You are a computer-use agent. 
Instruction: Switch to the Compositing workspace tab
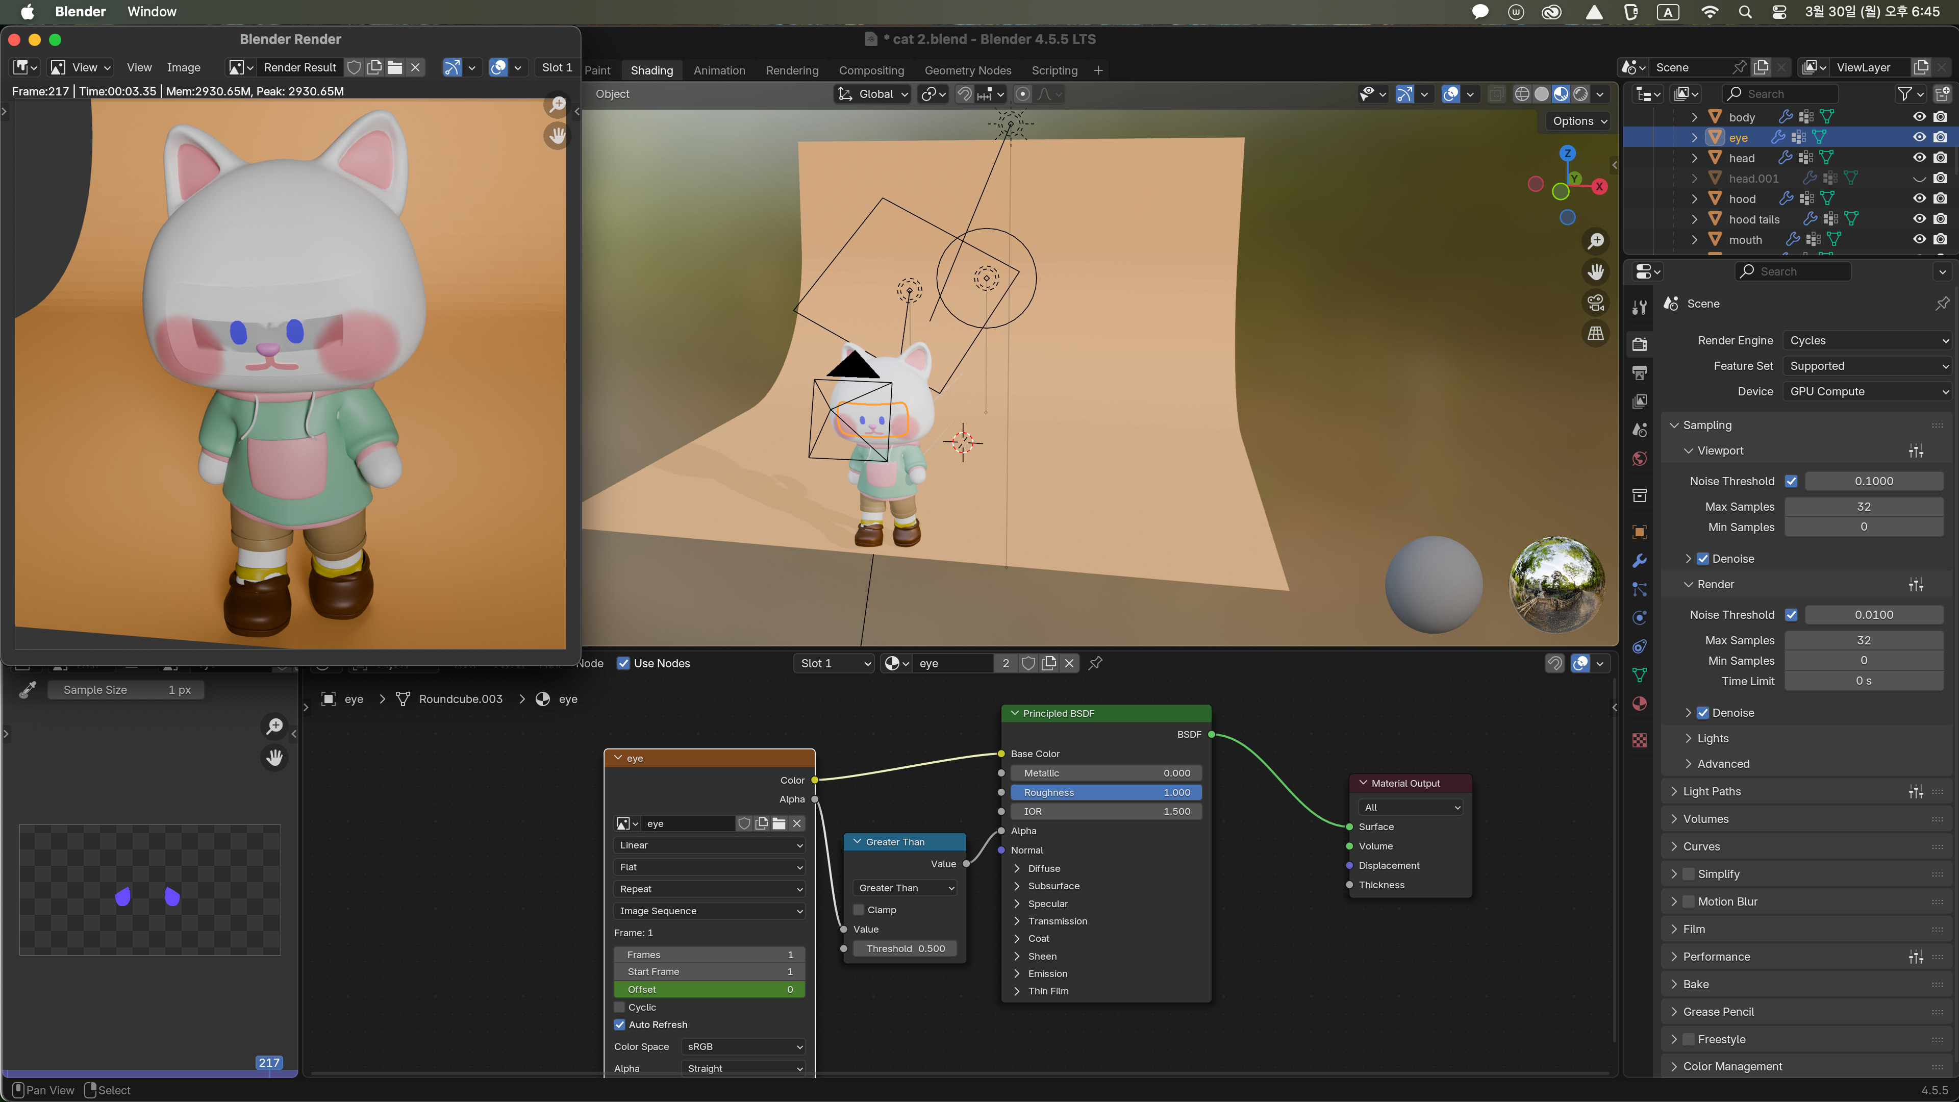click(871, 70)
